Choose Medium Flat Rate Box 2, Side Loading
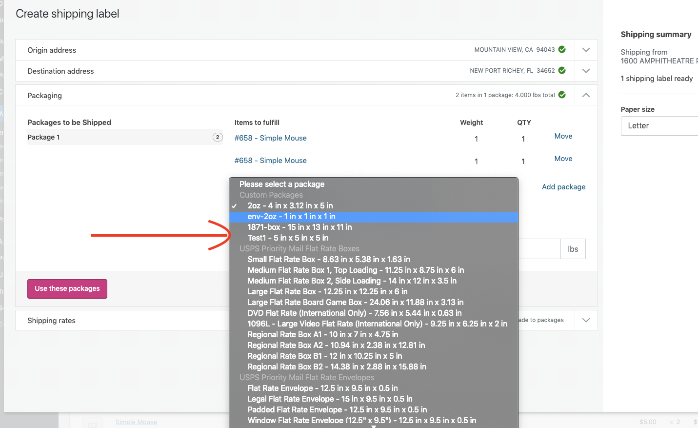 (x=374, y=281)
